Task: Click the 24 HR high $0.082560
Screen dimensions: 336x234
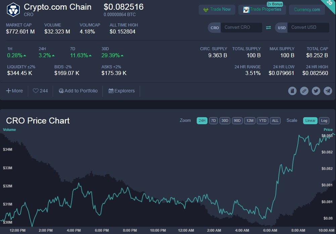Action: [315, 73]
